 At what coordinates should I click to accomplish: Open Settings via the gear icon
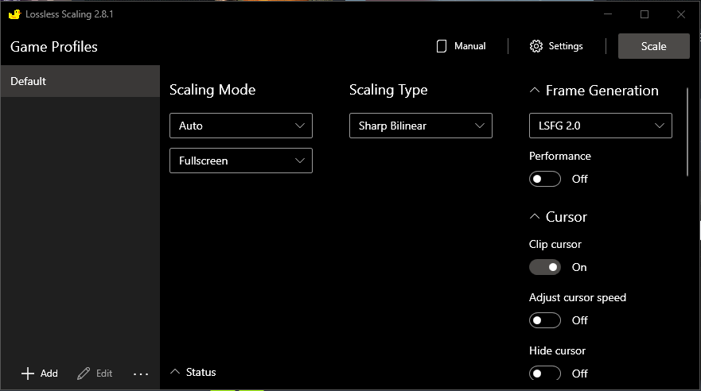pyautogui.click(x=536, y=46)
